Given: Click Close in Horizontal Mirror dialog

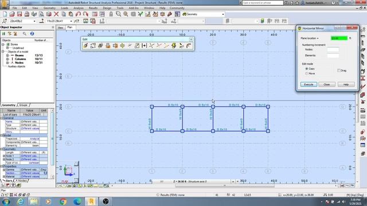Looking at the screenshot, I should [327, 85].
